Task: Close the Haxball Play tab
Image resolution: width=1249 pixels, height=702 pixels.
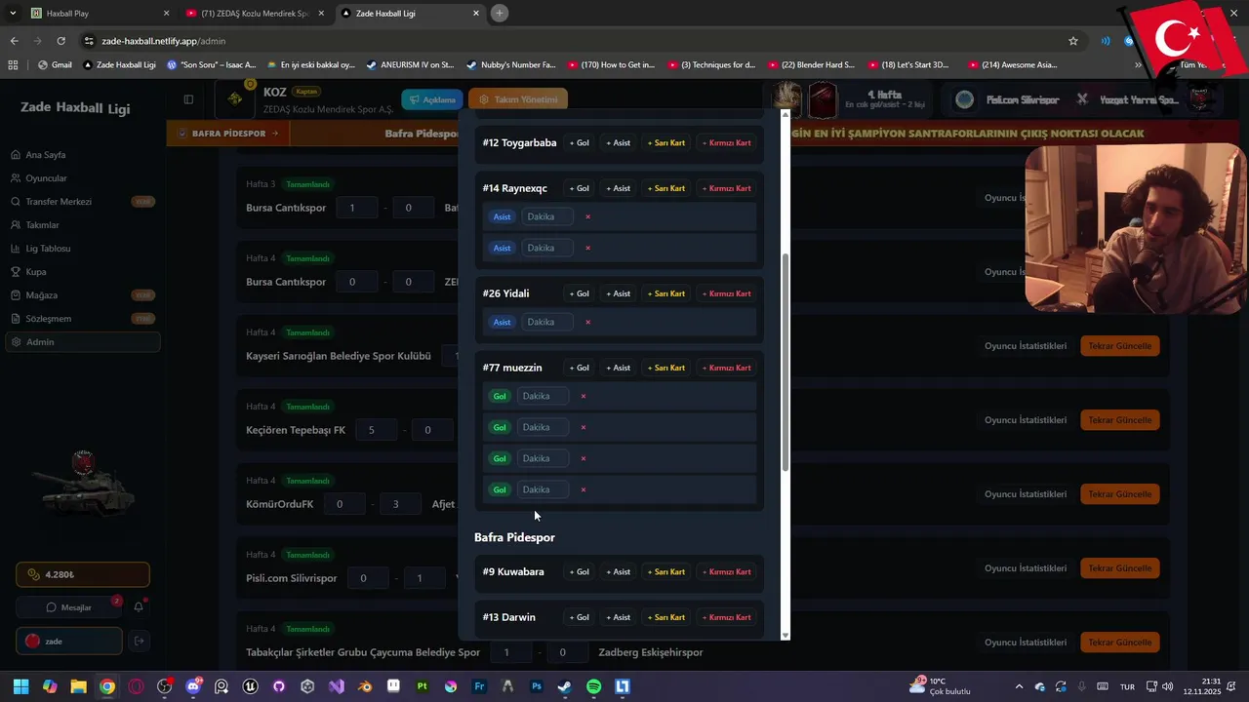Action: pyautogui.click(x=166, y=14)
